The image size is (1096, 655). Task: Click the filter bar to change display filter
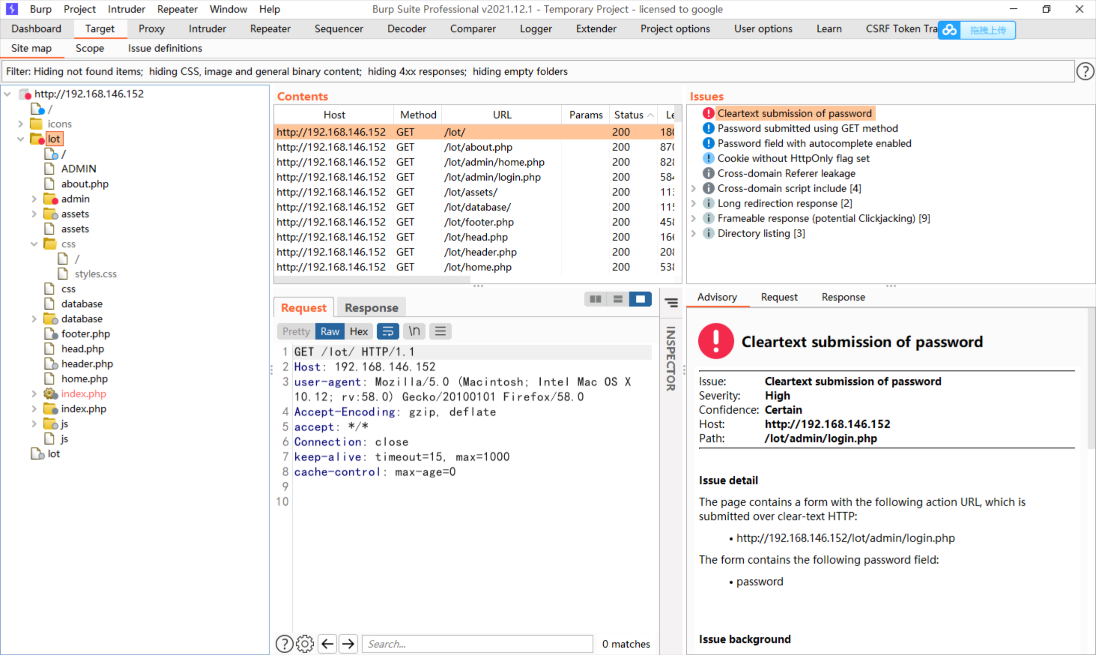538,72
